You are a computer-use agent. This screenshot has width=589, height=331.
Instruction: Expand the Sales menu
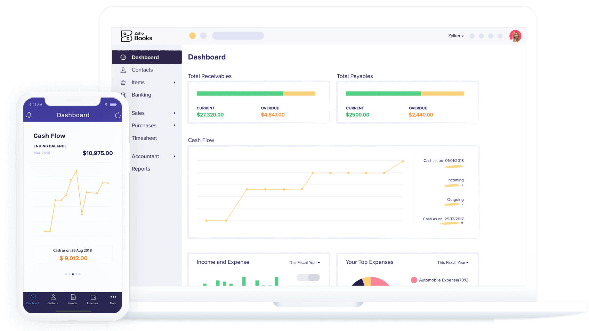coord(138,113)
